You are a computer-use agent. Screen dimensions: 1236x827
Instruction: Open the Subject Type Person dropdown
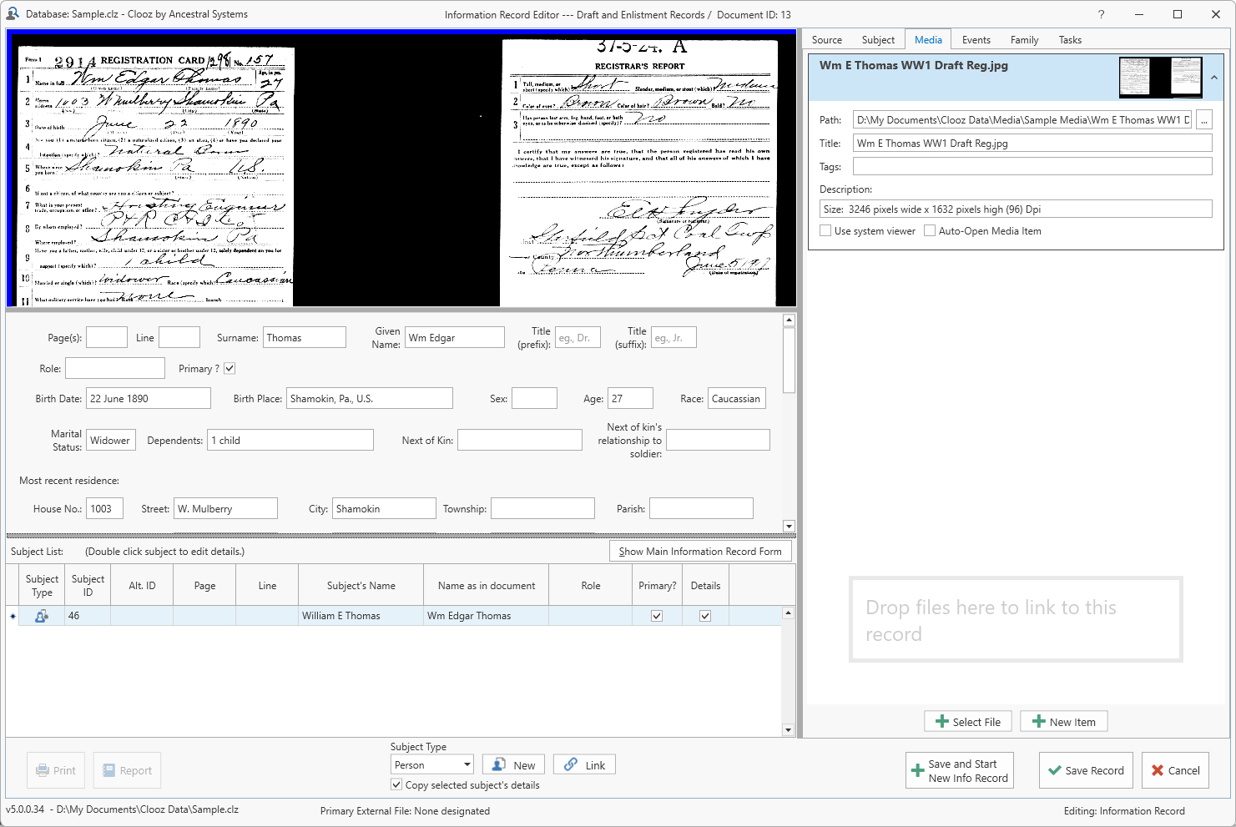point(467,764)
